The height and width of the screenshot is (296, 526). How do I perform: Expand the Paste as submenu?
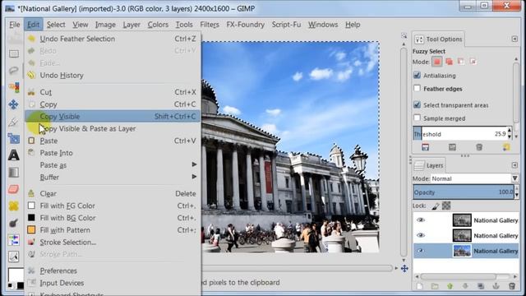[113, 164]
